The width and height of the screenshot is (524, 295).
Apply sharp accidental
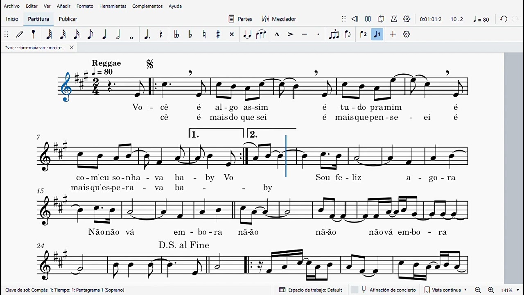(x=218, y=34)
